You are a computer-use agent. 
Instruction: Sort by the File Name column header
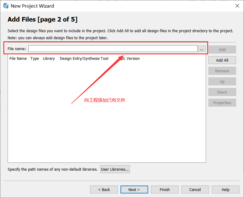18,59
